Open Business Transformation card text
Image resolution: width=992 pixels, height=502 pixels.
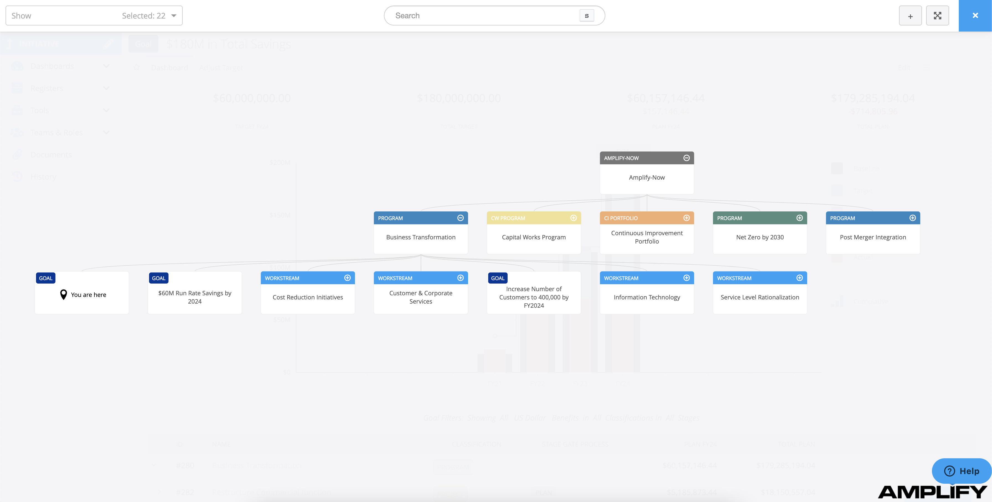[x=421, y=237]
